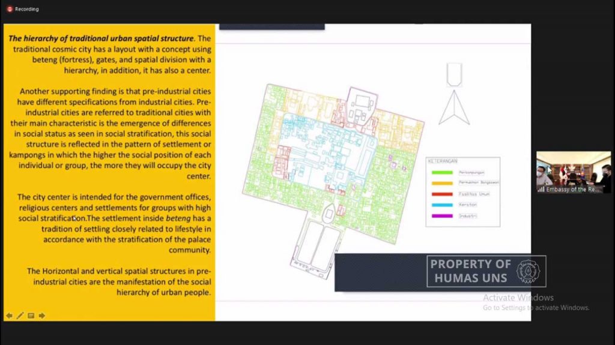Click the paragraph starting 'Another supporting finding'
Viewport: 615px width, 345px height.
[111, 134]
